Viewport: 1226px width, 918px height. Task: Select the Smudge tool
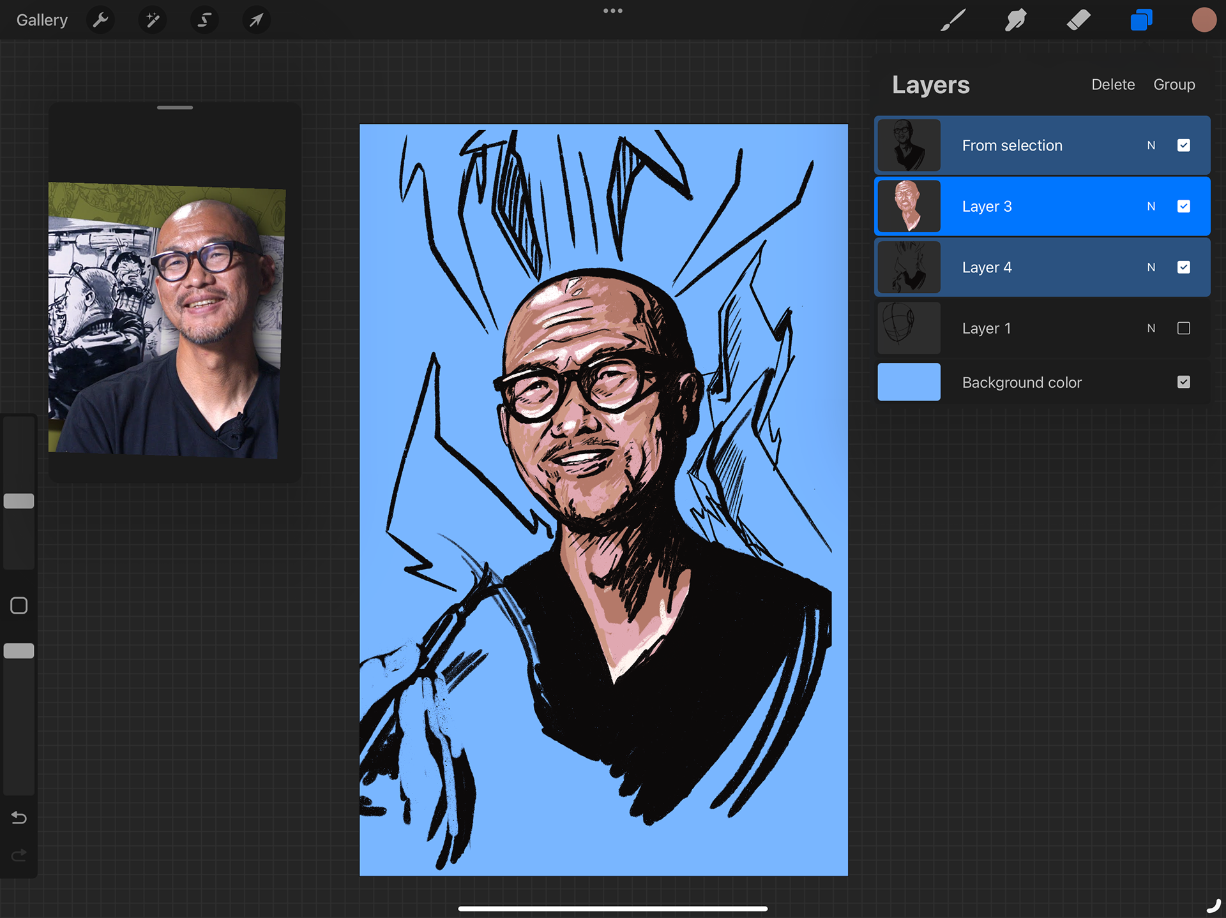[1015, 20]
